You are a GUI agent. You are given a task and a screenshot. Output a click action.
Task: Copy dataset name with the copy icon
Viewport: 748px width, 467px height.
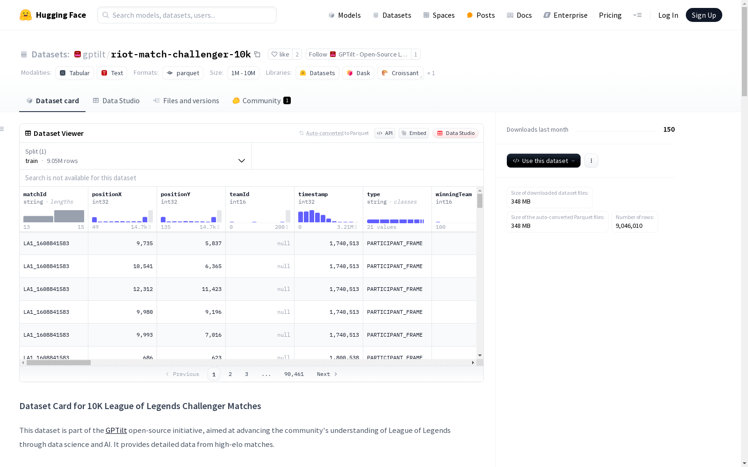(x=257, y=54)
